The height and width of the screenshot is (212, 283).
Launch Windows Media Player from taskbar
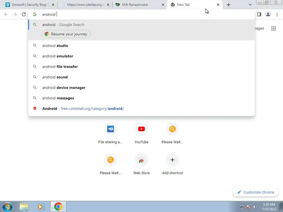(41, 206)
